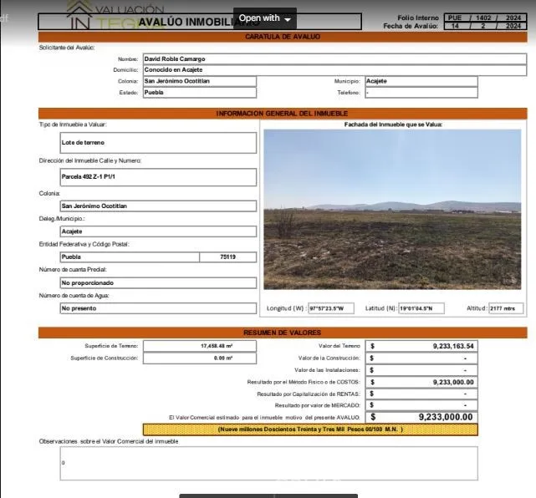Click the Valor del Terreno amount 9,233,163.54

[423, 346]
